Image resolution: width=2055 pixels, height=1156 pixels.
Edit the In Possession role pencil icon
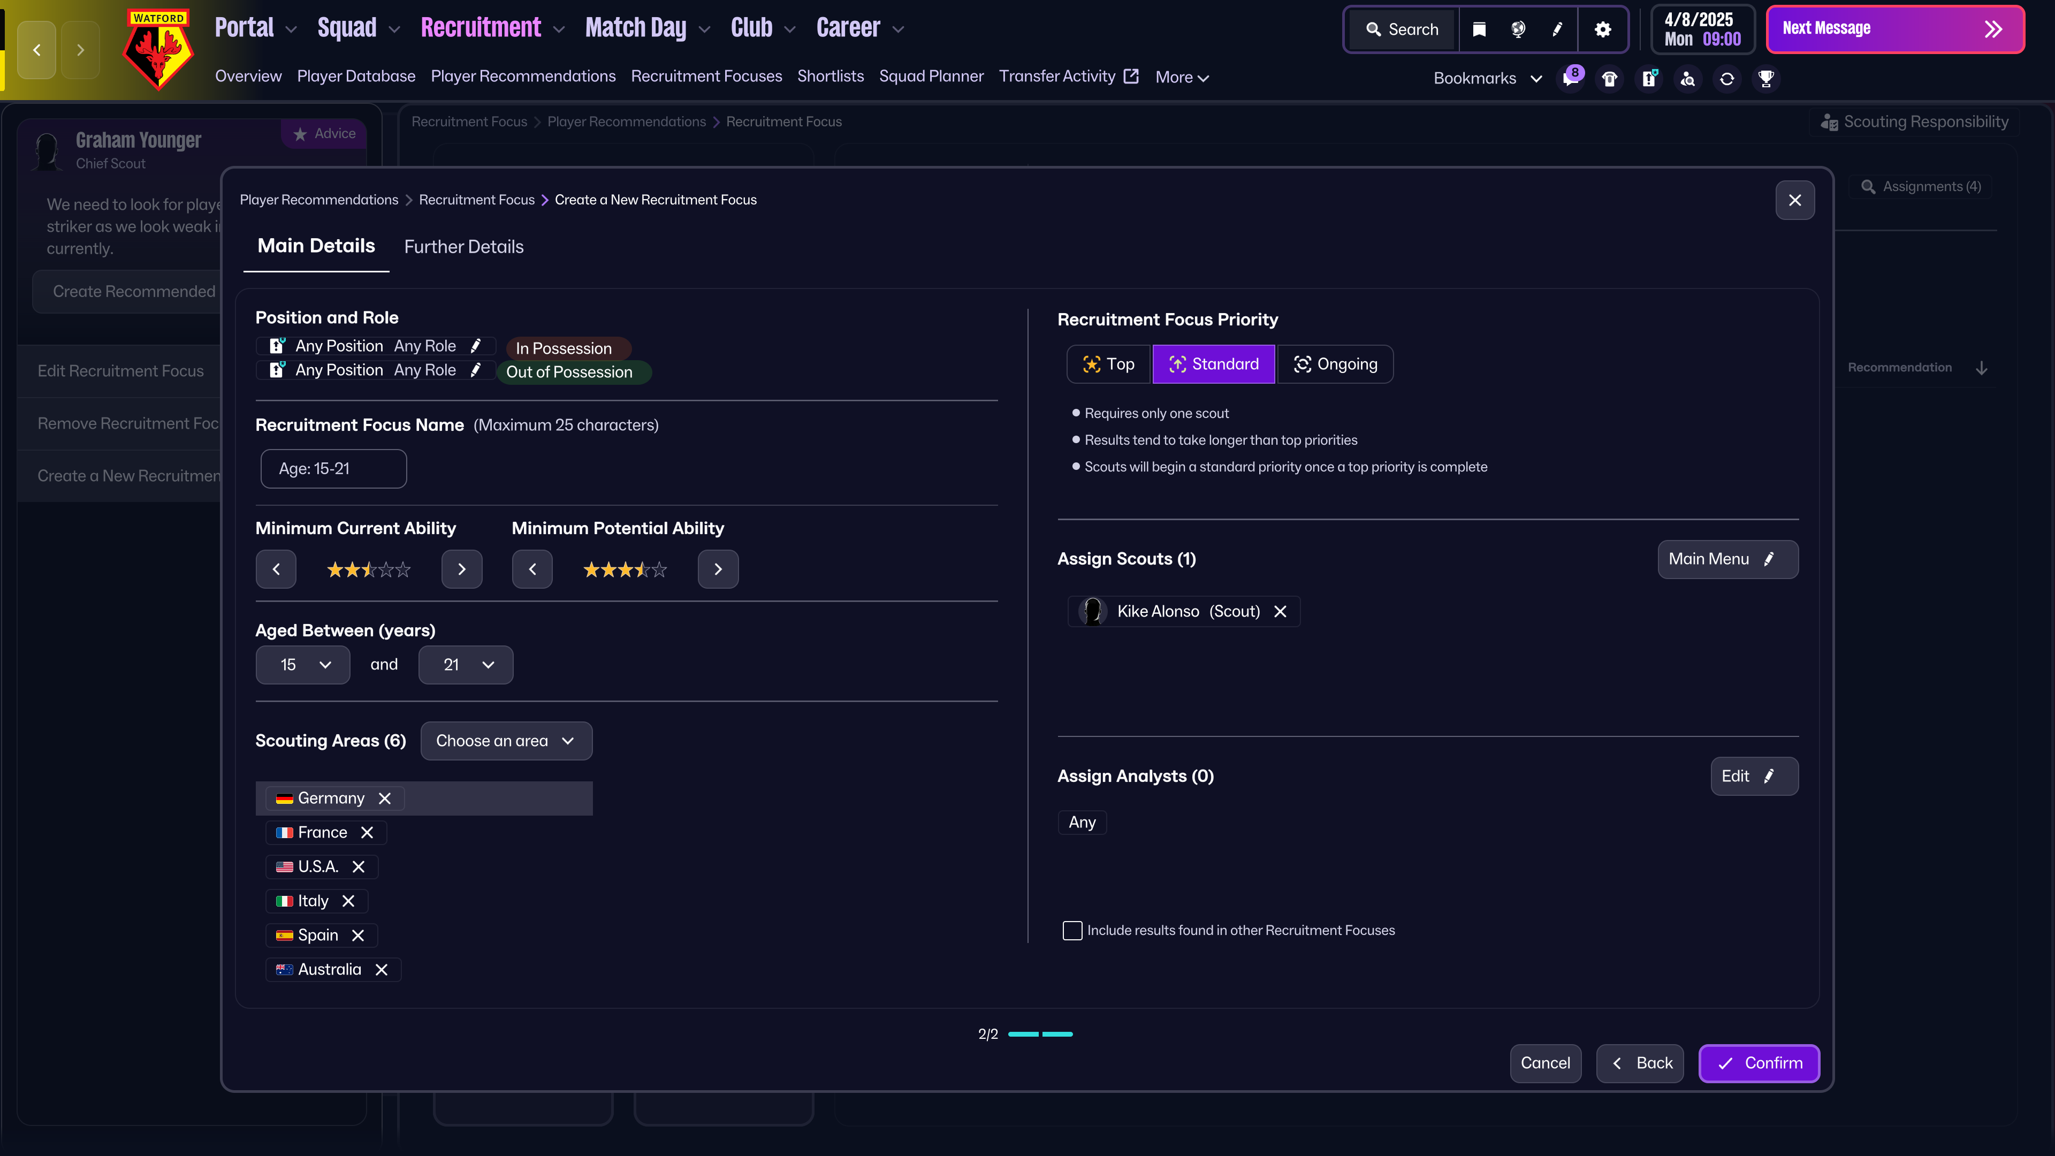coord(476,345)
